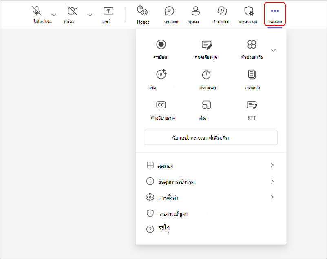Show the People (บุคคล) icon

[195, 11]
